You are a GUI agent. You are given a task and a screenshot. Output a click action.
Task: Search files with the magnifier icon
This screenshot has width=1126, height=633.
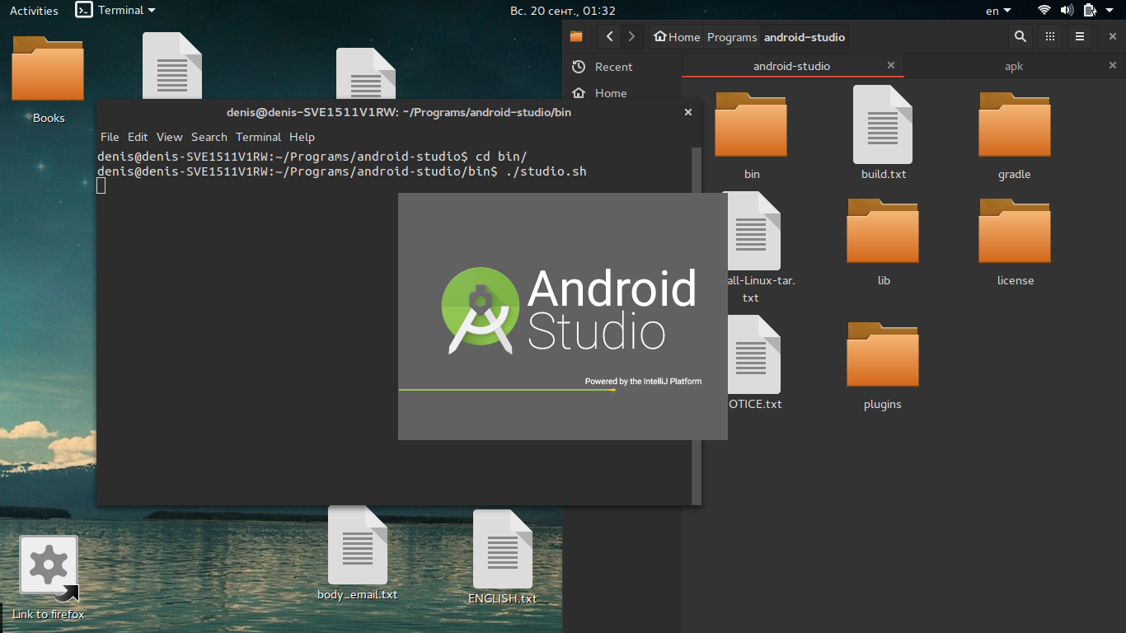click(x=1020, y=36)
